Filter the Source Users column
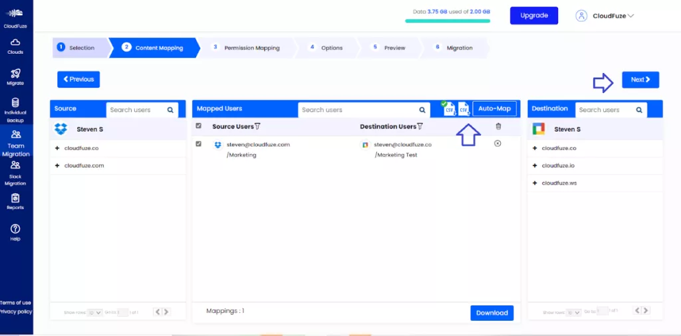 point(257,127)
